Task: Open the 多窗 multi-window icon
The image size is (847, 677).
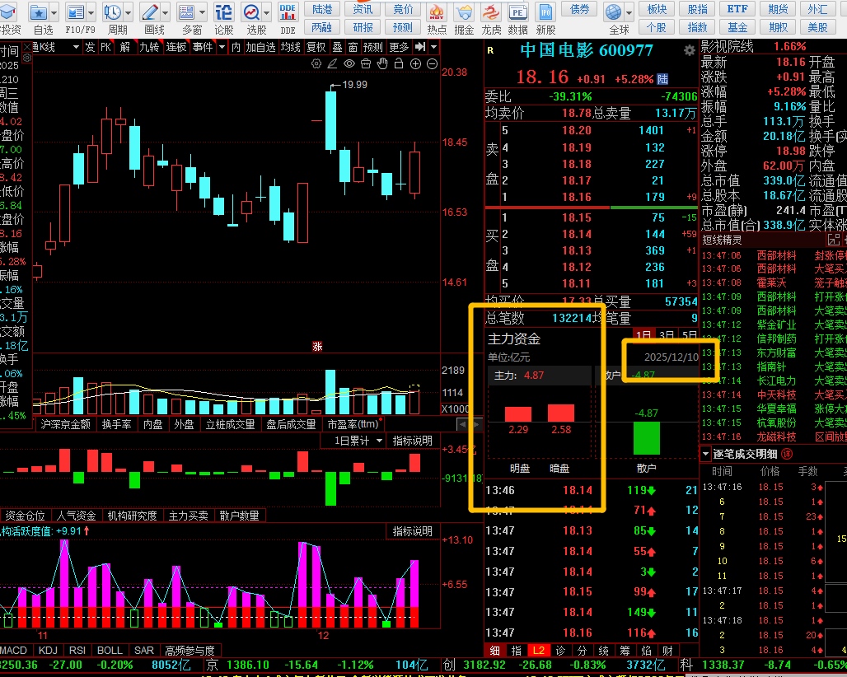Action: [186, 12]
